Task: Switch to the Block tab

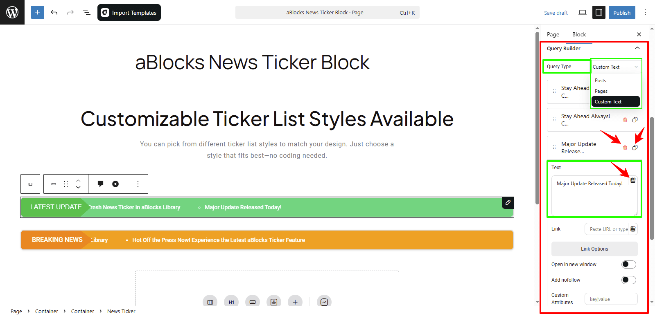Action: [x=579, y=34]
